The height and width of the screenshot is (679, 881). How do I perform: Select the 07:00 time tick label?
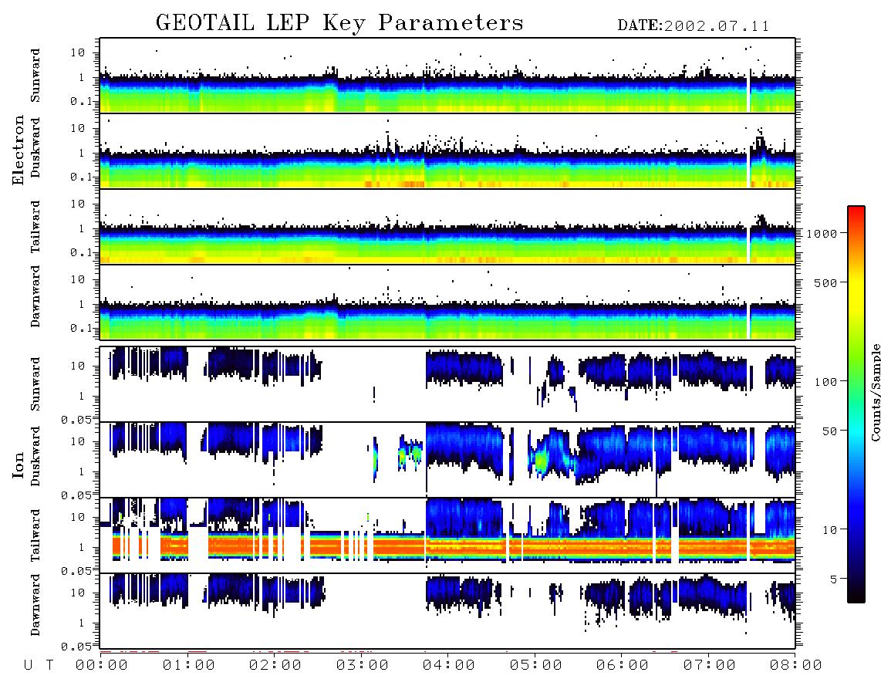[710, 666]
